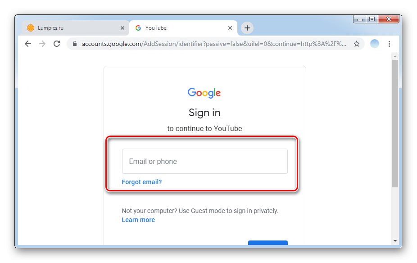The image size is (417, 263).
Task: Click the blue Next button at the bottom
Action: [x=268, y=243]
